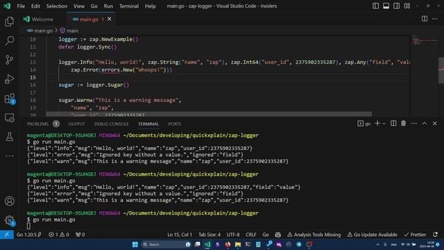This screenshot has height=250, width=444.
Task: Toggle primary side bar layout
Action: click(375, 6)
